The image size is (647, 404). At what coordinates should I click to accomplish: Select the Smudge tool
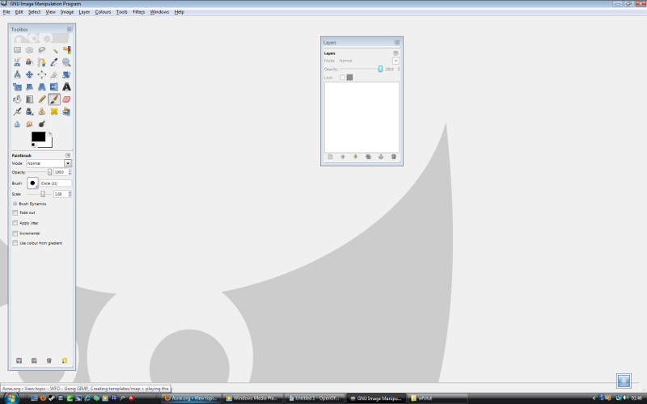[29, 124]
